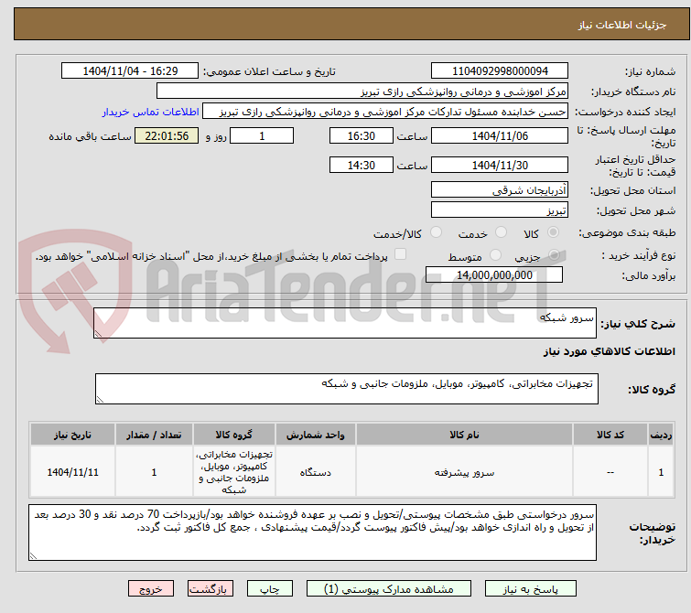Click the 'گروه کالا' column header

coord(233,435)
